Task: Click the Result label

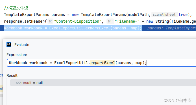Action: point(12,75)
